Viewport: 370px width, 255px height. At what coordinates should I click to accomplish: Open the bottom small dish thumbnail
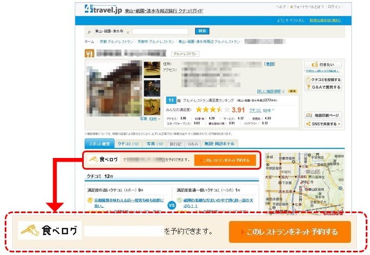152,107
